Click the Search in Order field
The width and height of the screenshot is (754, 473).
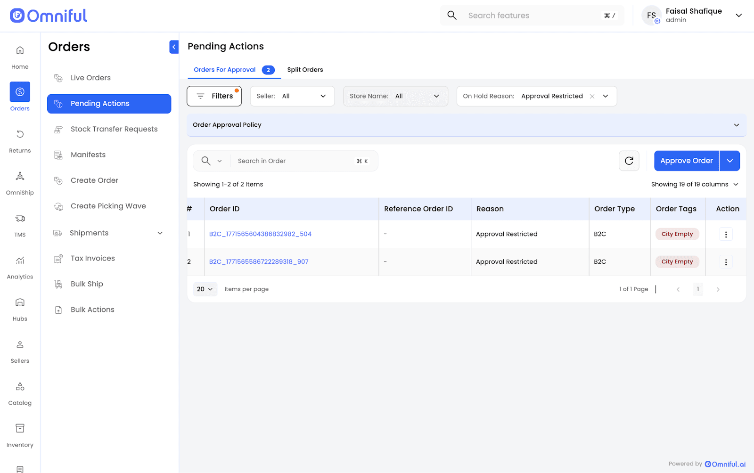point(295,161)
